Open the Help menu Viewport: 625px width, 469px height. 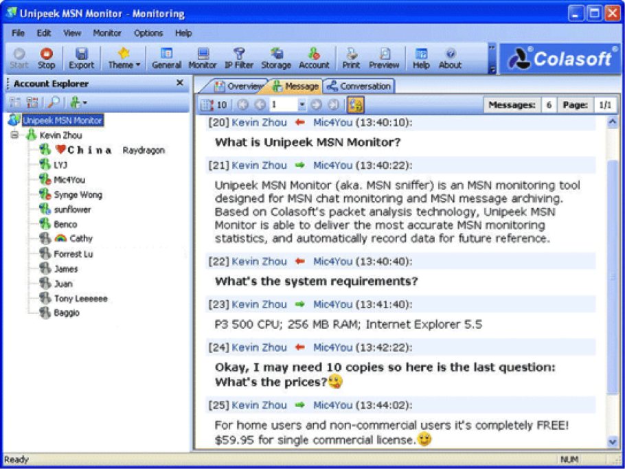[183, 33]
